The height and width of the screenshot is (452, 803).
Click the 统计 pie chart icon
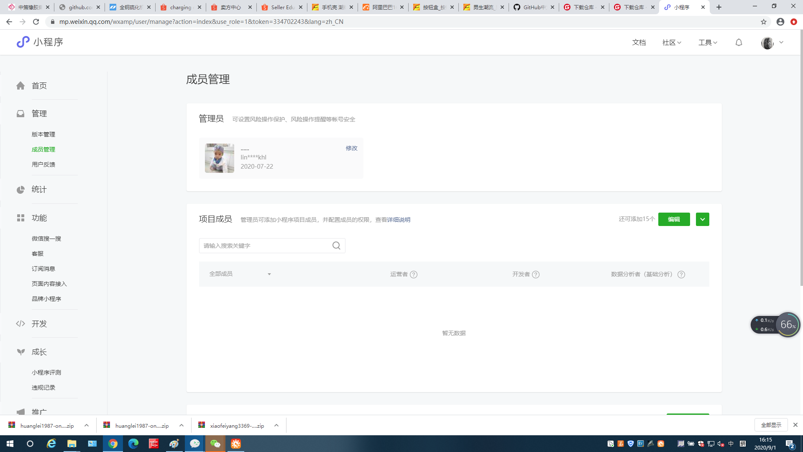pyautogui.click(x=20, y=190)
